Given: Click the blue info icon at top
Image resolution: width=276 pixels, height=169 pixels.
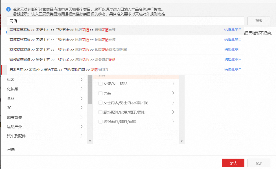Looking at the screenshot, I should [x=9, y=9].
